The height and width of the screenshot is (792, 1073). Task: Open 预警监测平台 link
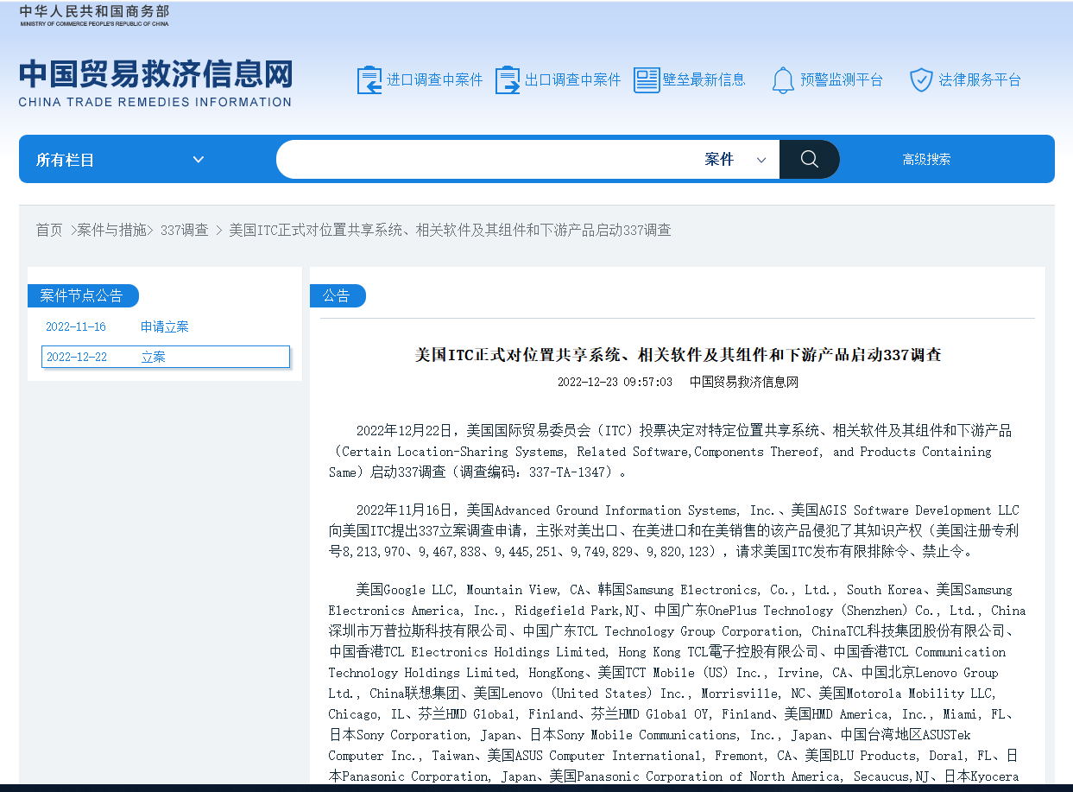click(x=842, y=79)
